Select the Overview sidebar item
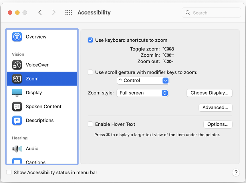Viewport: 246px width, 183px height. (x=36, y=37)
